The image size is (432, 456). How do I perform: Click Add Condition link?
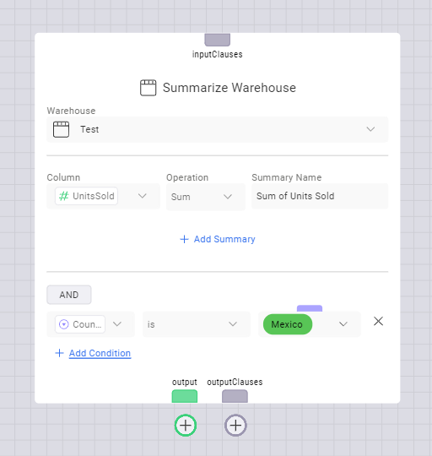100,353
